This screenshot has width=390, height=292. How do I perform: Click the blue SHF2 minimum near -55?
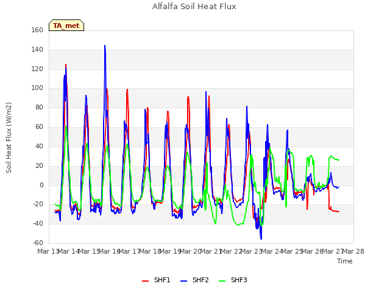point(261,238)
